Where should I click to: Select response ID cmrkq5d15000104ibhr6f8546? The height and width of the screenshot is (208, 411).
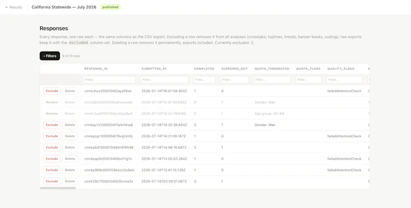coord(109,148)
